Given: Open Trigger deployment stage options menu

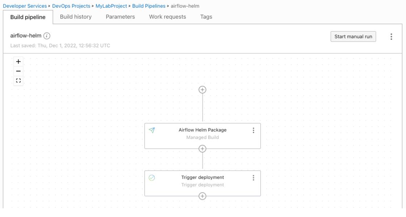Looking at the screenshot, I should pos(253,178).
